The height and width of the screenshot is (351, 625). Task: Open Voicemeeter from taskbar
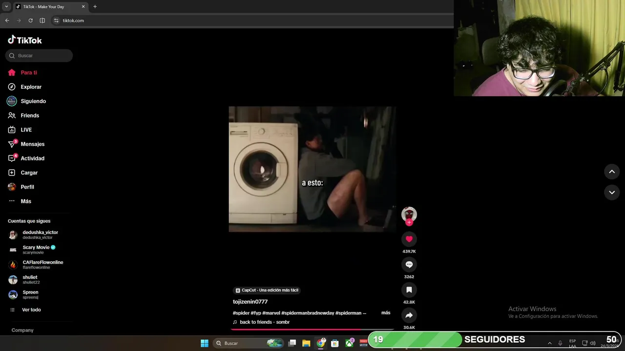click(363, 343)
